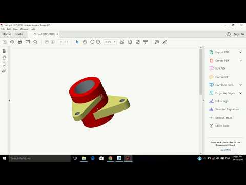Click the Sign In link
This screenshot has width=246, height=185.
(239, 34)
